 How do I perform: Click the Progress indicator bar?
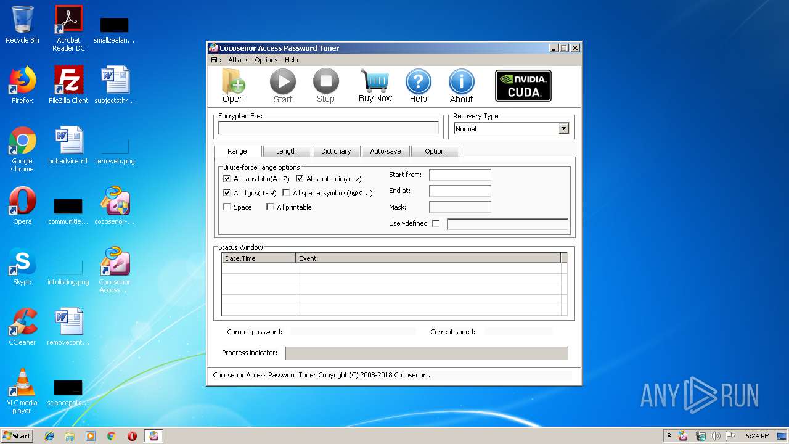[427, 353]
